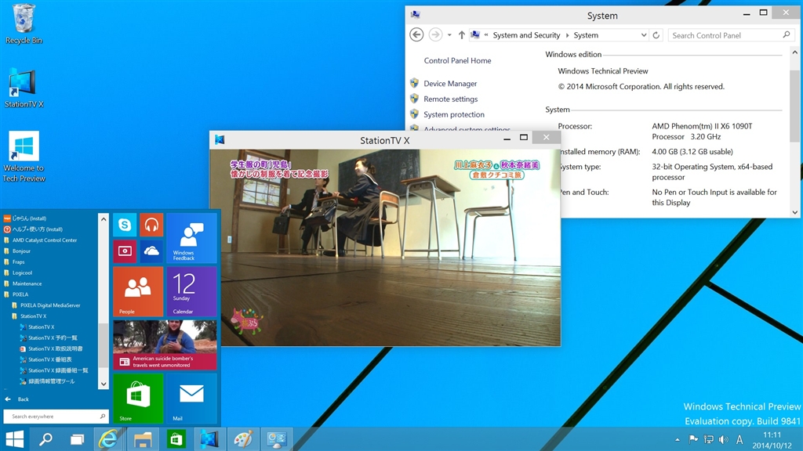The width and height of the screenshot is (803, 451).
Task: Launch the Music headphones tile
Action: (x=151, y=225)
